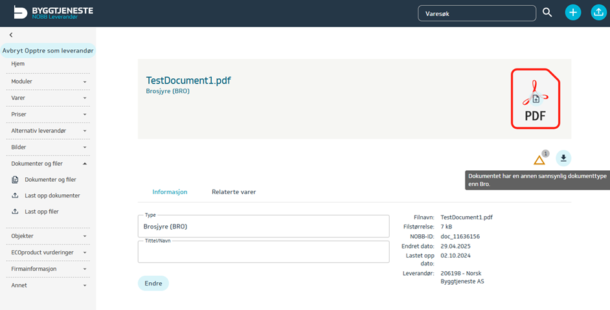
Task: Click the magnifier search icon
Action: point(547,12)
